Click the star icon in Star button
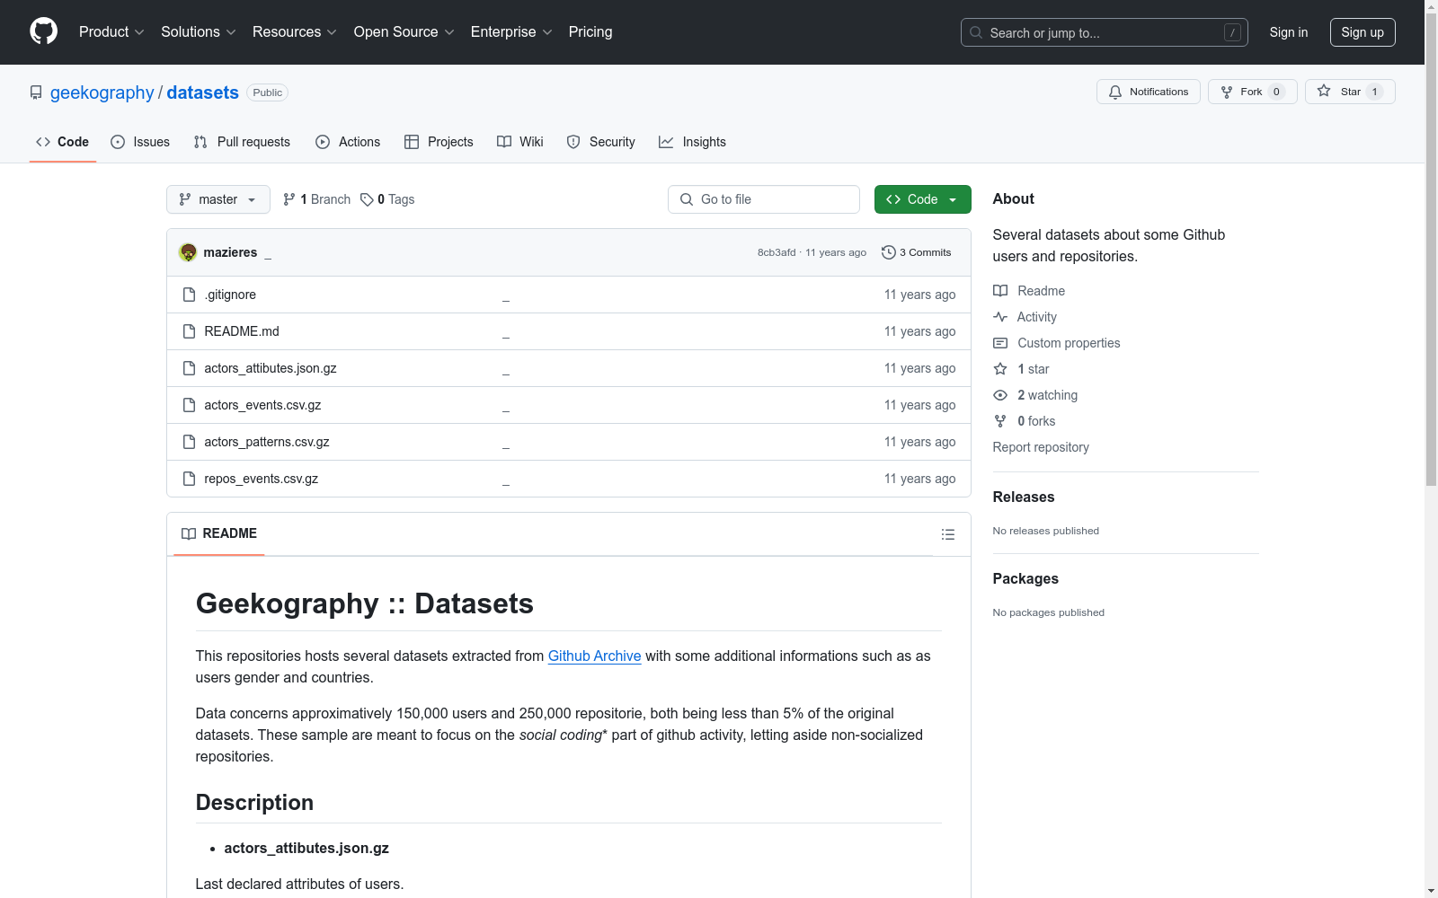 tap(1324, 91)
